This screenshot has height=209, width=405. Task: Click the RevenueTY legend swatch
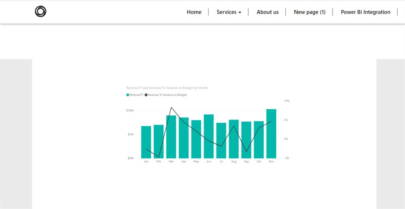(127, 95)
